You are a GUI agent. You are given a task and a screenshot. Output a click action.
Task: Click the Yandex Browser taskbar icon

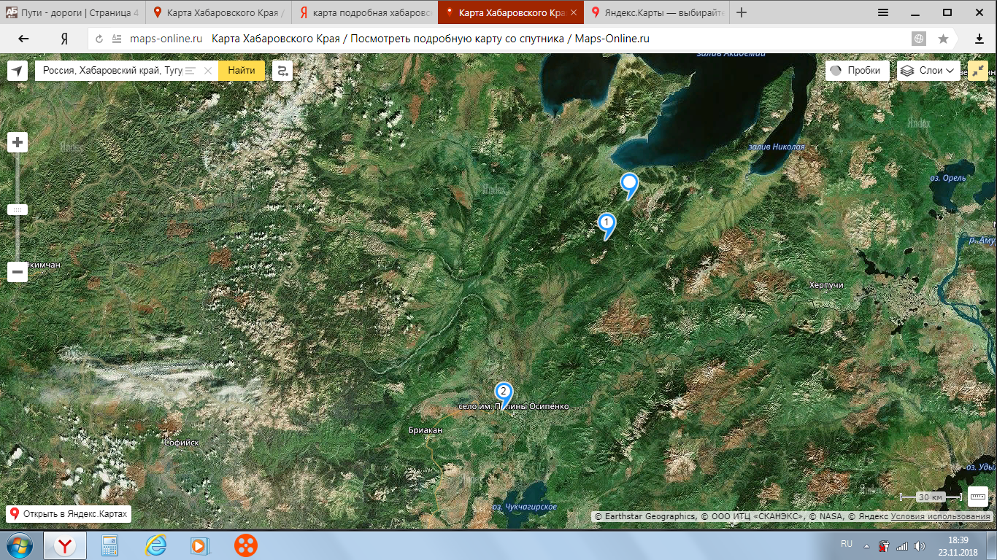65,545
